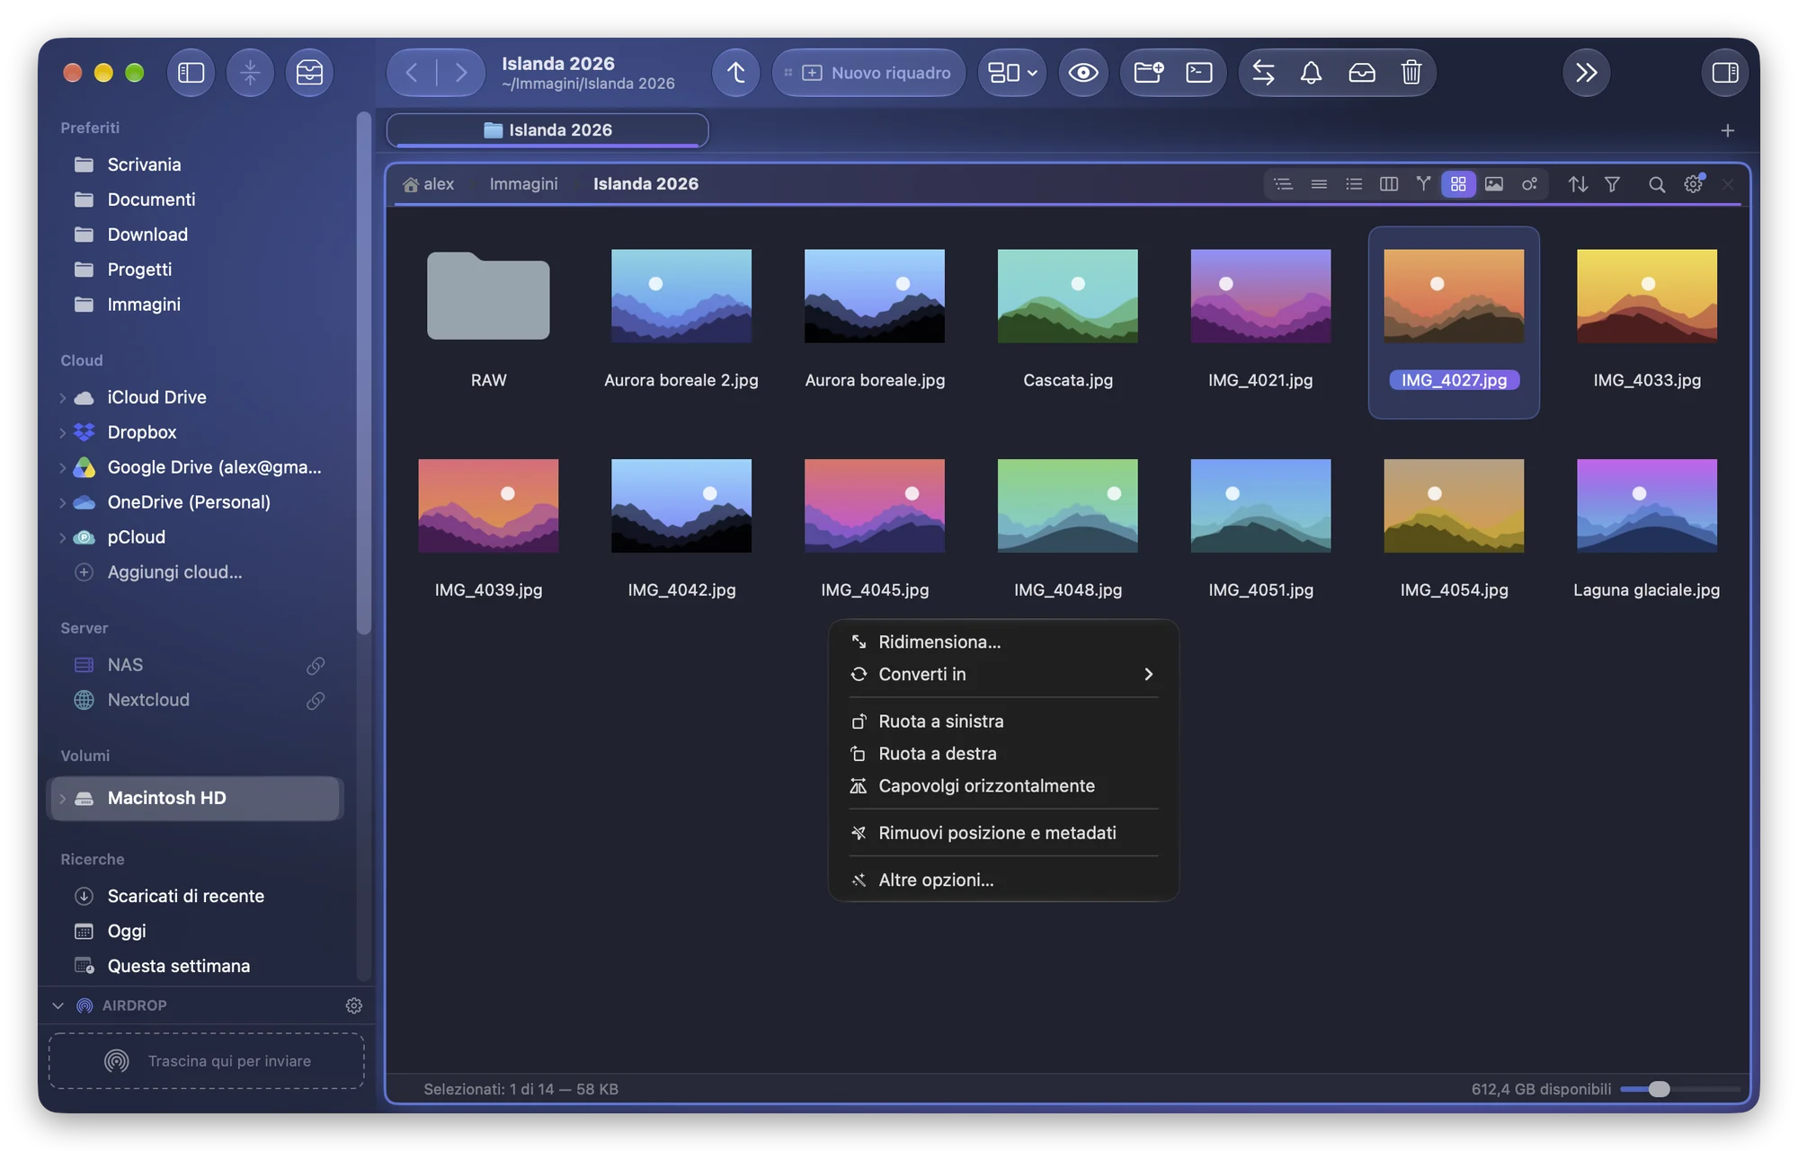The width and height of the screenshot is (1798, 1151).
Task: Add a new tab with the plus button
Action: [1727, 130]
